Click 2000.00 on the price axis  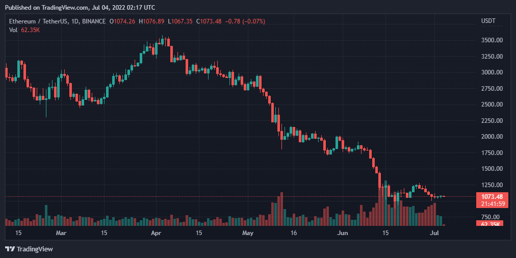pyautogui.click(x=492, y=137)
